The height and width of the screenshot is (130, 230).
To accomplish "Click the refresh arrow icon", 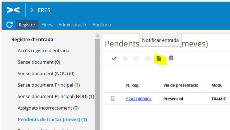I will point(10,25).
